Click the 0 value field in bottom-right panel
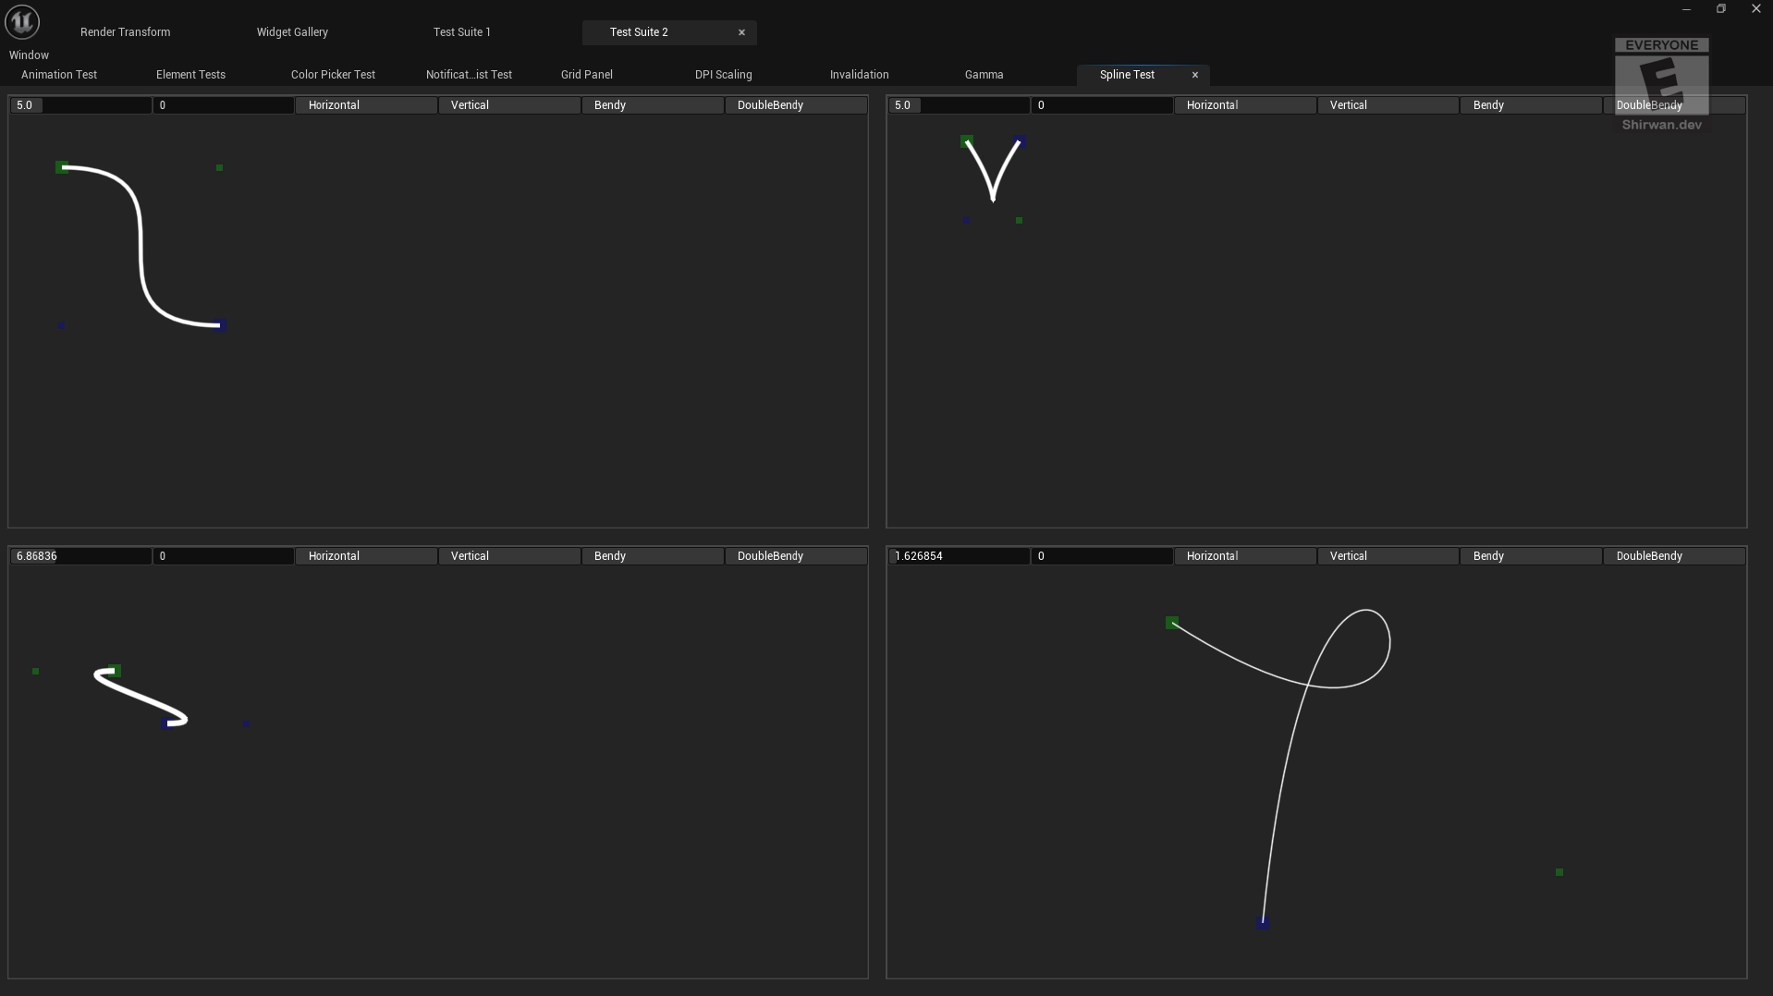The height and width of the screenshot is (996, 1773). click(1103, 556)
